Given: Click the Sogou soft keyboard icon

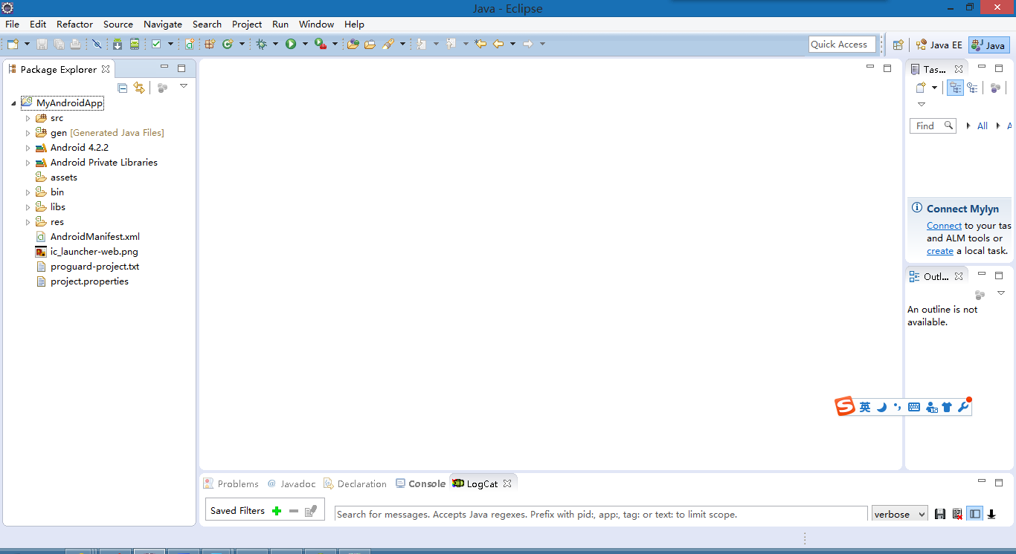Looking at the screenshot, I should [x=914, y=407].
